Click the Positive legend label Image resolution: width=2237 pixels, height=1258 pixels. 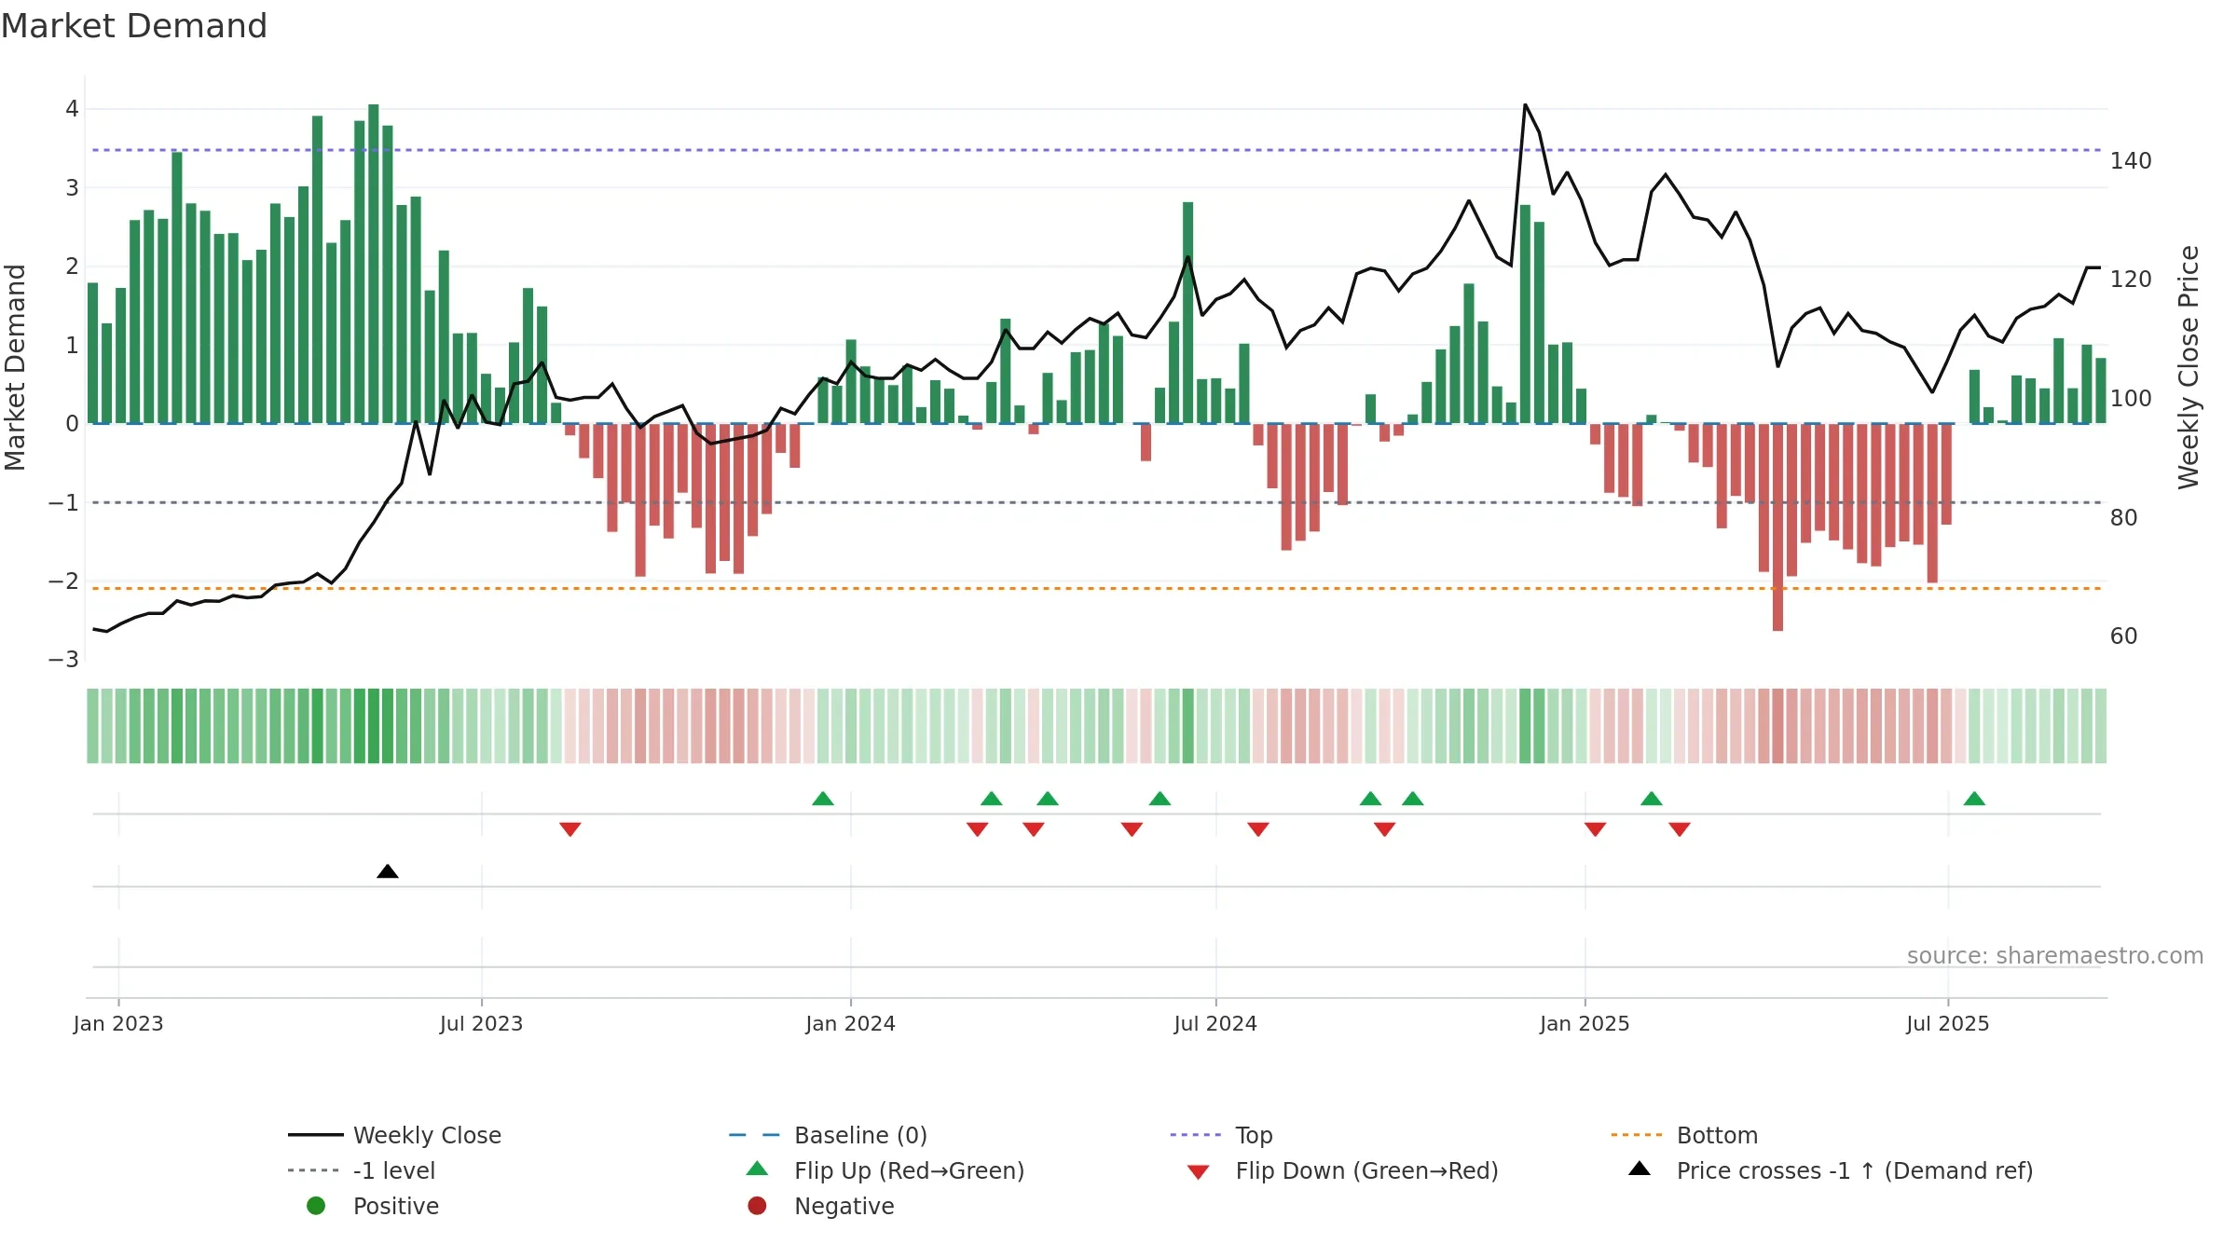[395, 1206]
